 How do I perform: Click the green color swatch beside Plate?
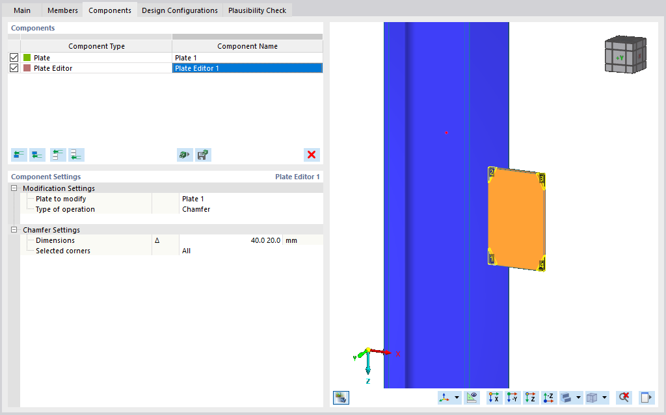pyautogui.click(x=27, y=57)
